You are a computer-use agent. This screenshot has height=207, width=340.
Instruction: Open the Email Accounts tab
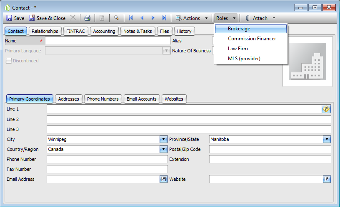click(x=142, y=99)
